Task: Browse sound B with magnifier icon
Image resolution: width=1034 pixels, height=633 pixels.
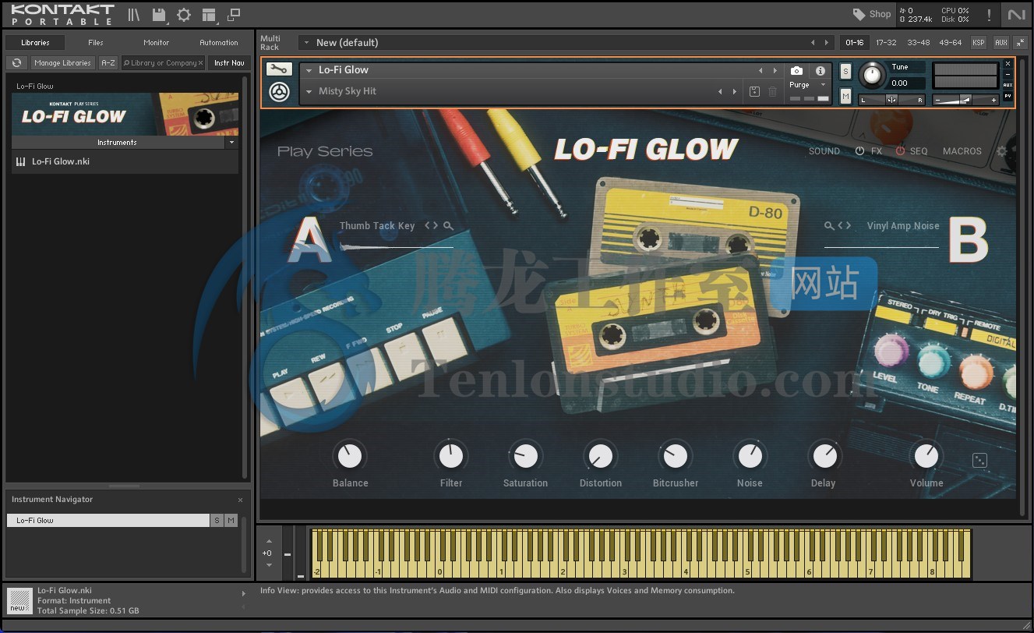Action: coord(829,226)
